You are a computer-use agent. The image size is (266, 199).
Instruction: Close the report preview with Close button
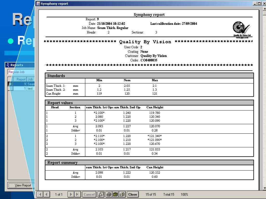coord(133,194)
